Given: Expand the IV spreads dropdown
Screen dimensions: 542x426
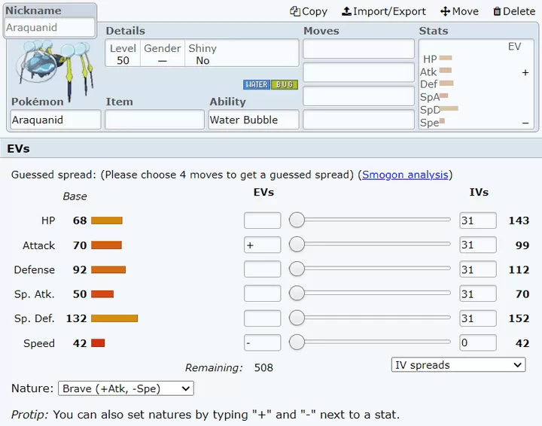Looking at the screenshot, I should click(458, 365).
